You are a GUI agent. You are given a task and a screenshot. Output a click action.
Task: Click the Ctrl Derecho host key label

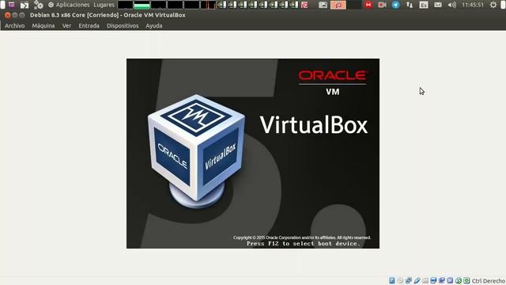tap(489, 281)
